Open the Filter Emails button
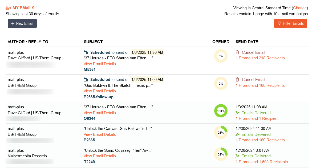 click(290, 23)
